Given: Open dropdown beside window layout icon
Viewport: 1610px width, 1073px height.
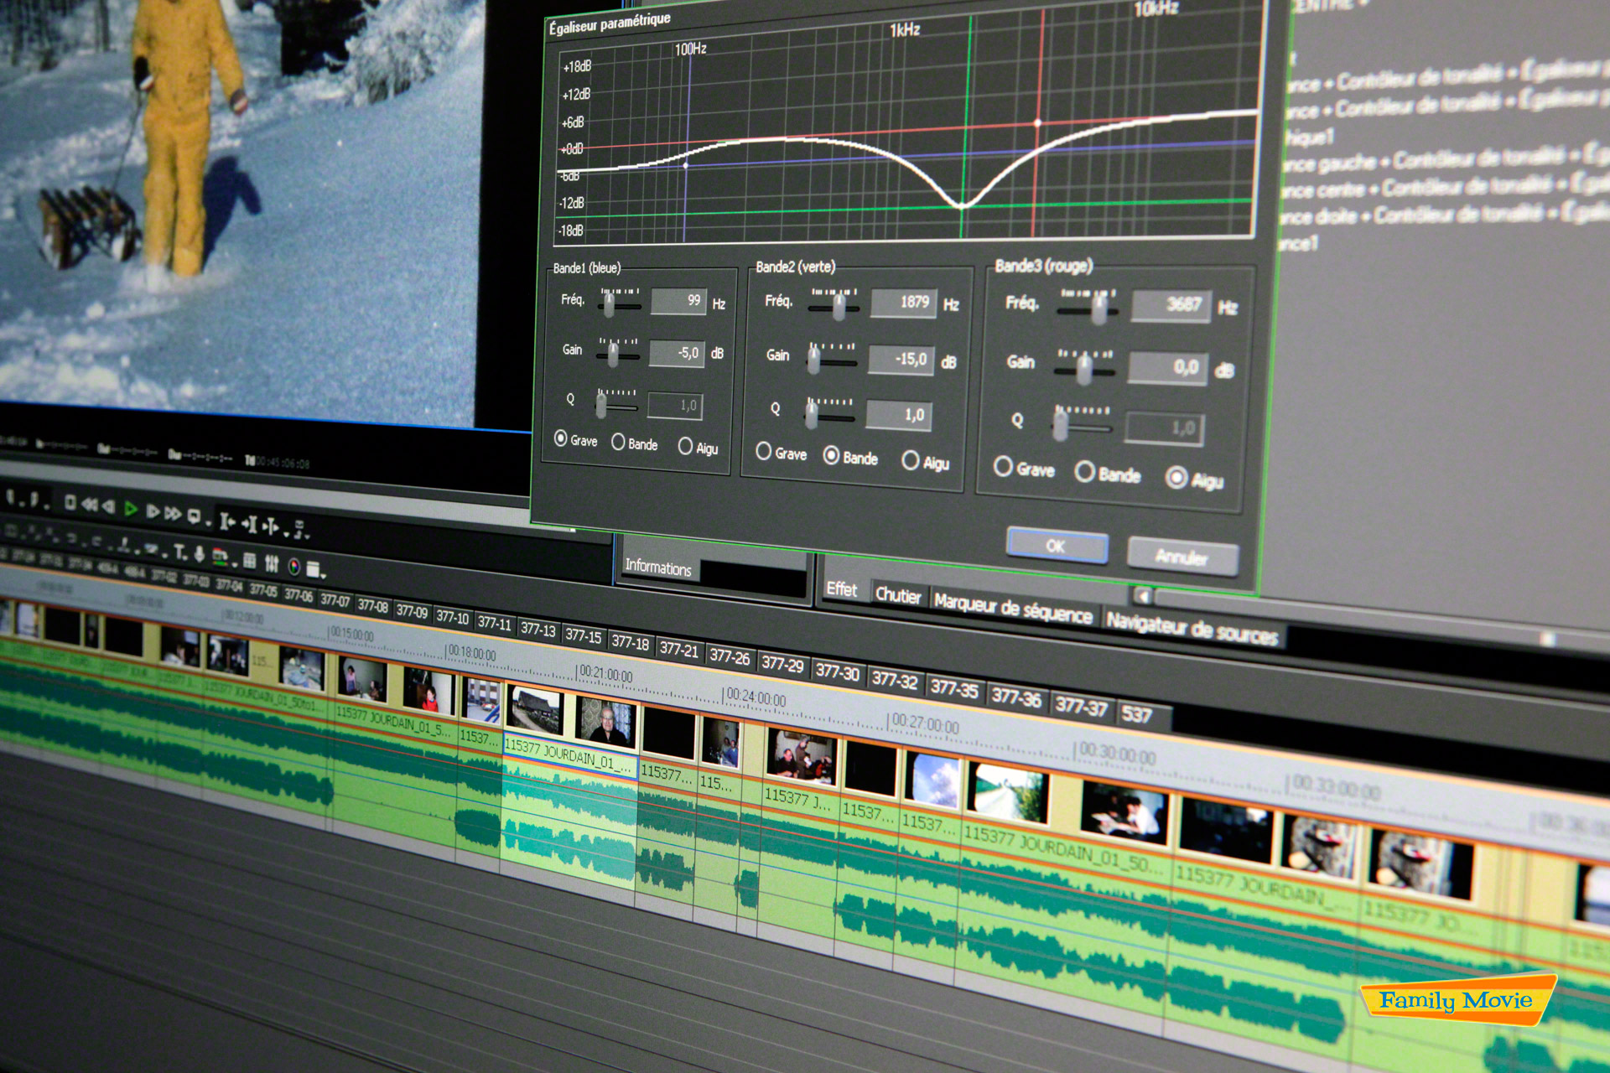Looking at the screenshot, I should 323,577.
